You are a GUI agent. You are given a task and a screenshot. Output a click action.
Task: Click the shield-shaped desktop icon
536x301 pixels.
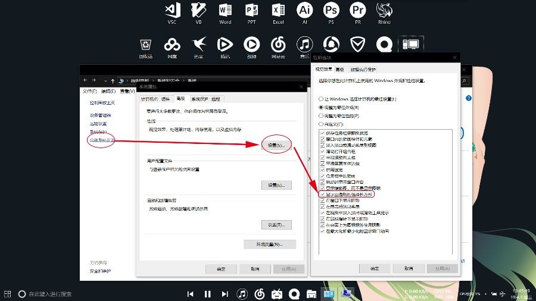tap(357, 45)
